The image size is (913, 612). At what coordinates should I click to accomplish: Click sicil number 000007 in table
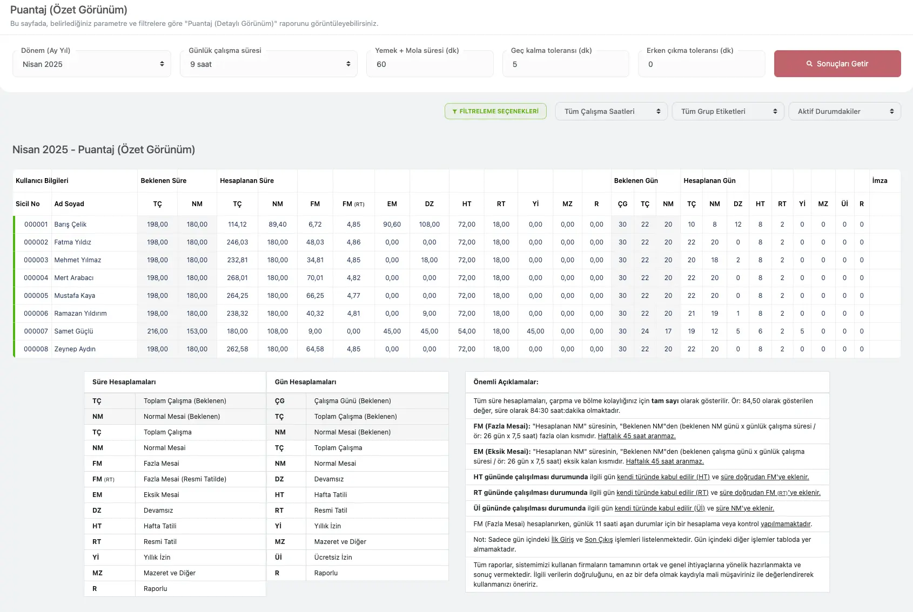point(36,331)
